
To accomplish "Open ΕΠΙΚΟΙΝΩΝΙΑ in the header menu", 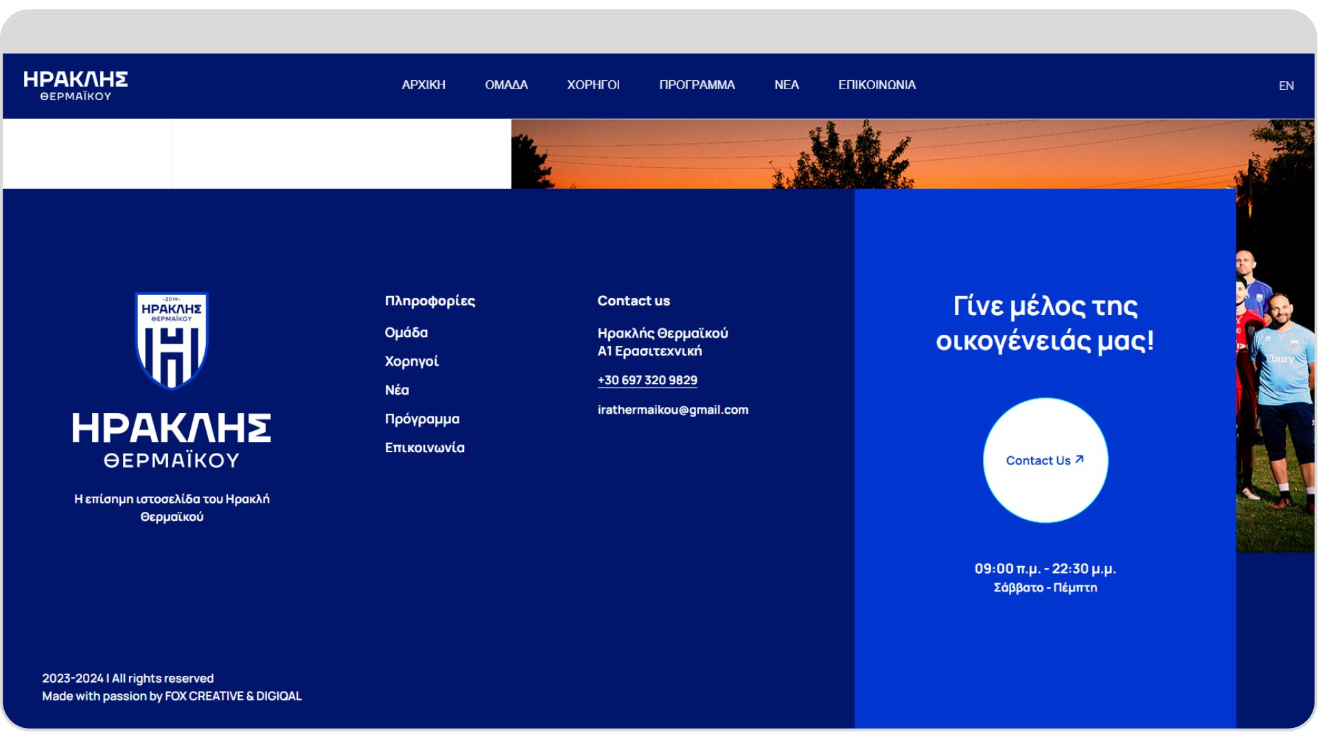I will [877, 85].
